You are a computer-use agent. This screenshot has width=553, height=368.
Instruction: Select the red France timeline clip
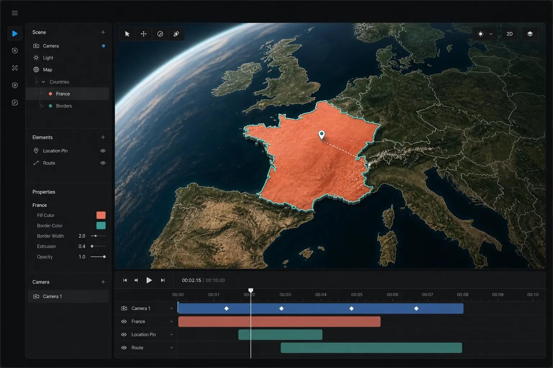(x=279, y=322)
